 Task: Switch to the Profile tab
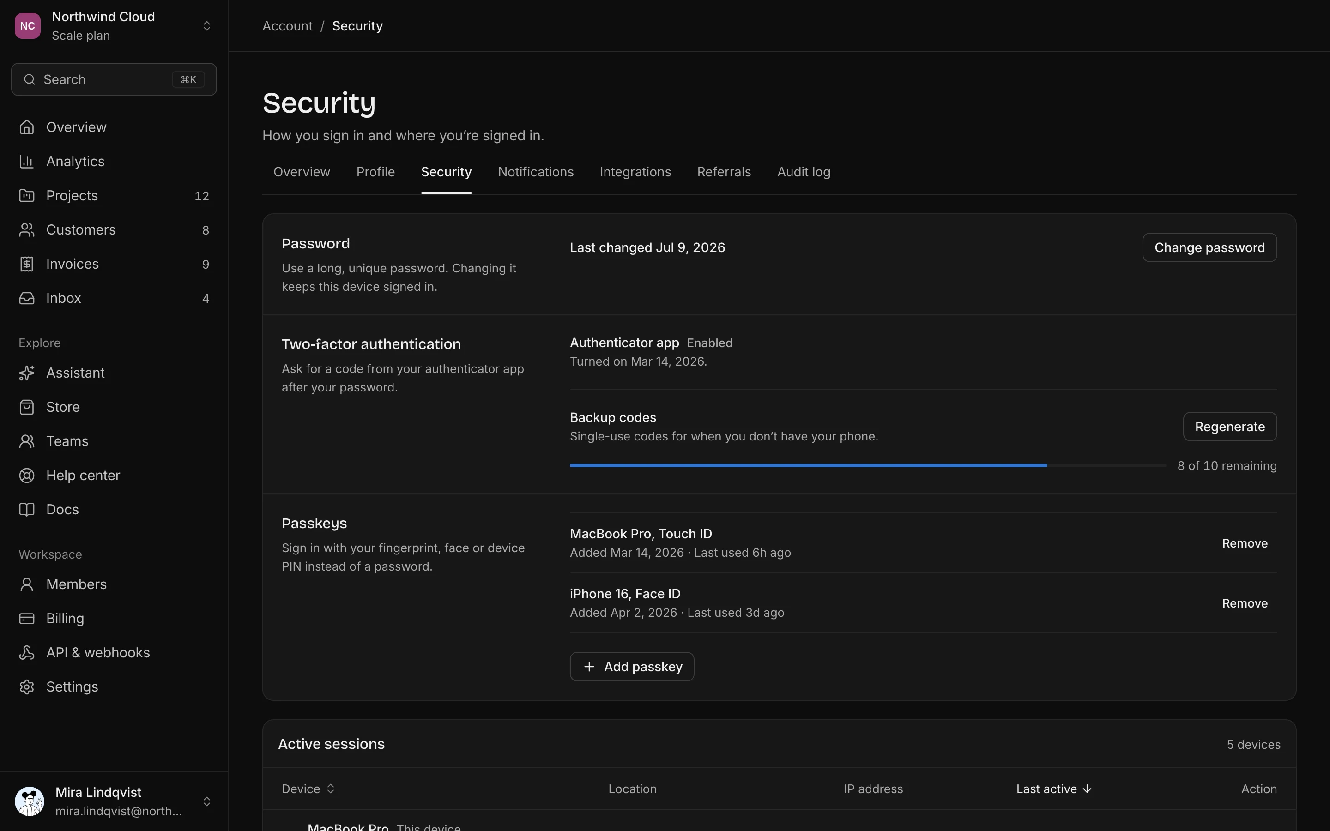375,172
